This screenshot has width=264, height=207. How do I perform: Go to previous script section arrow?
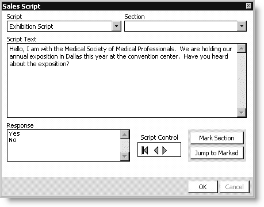[x=156, y=150]
